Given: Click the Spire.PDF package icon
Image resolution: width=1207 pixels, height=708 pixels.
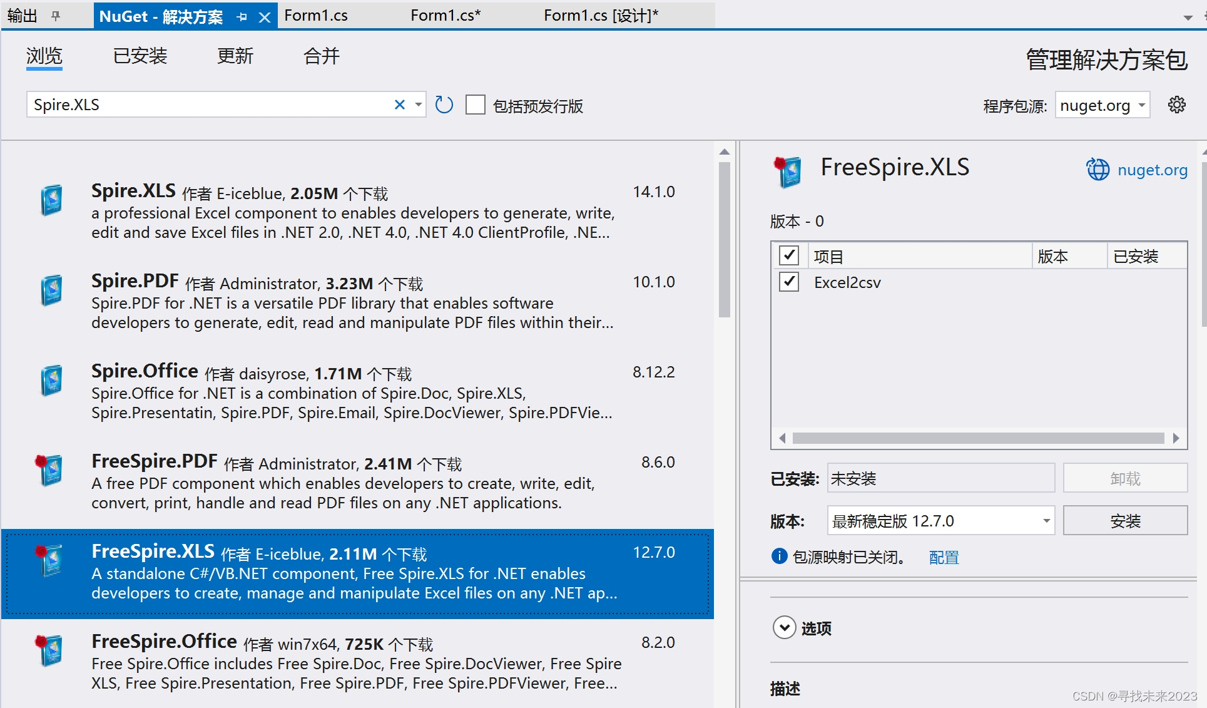Looking at the screenshot, I should pyautogui.click(x=51, y=289).
